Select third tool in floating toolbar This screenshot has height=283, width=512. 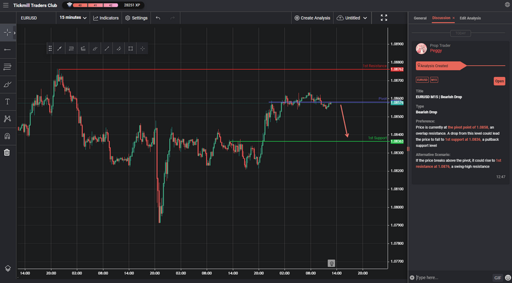point(83,49)
